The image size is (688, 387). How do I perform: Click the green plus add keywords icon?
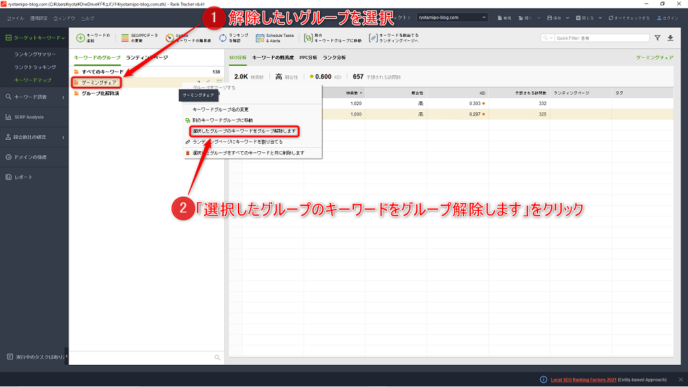80,38
